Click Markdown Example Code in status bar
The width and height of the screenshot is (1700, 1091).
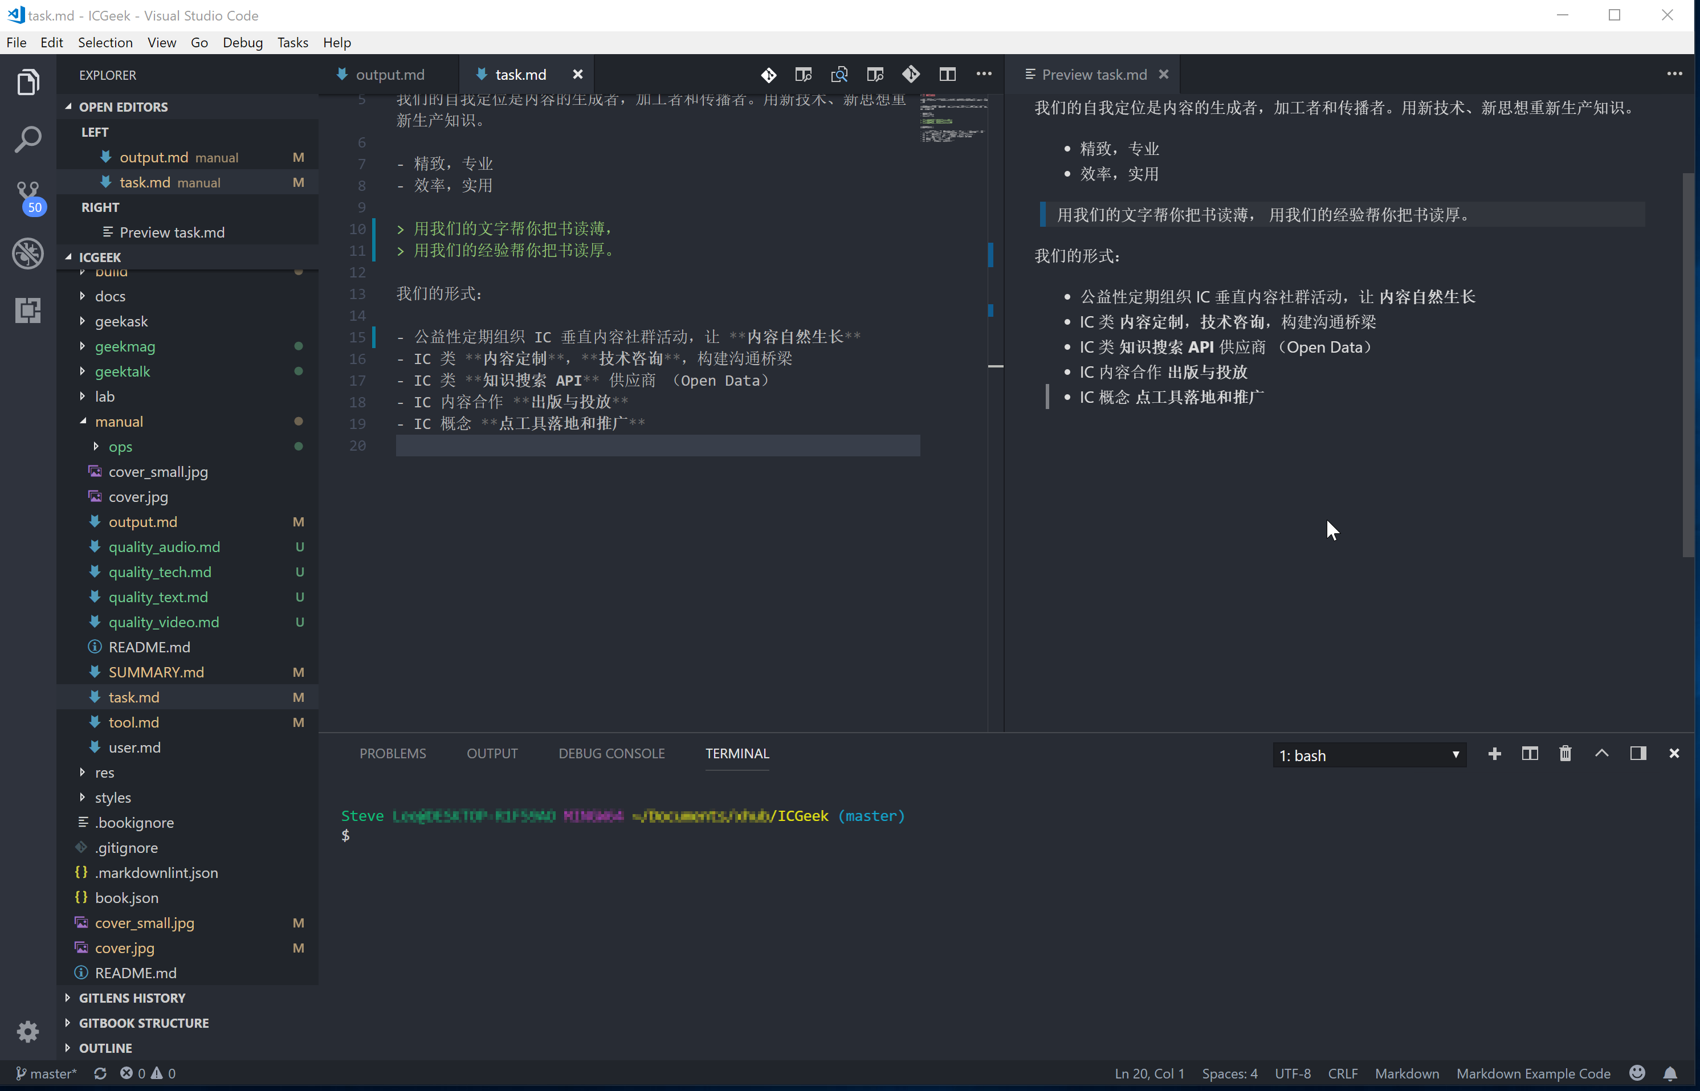click(x=1533, y=1073)
